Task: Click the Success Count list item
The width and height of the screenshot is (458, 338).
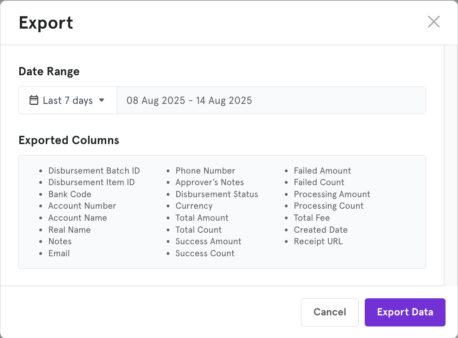Action: (205, 253)
